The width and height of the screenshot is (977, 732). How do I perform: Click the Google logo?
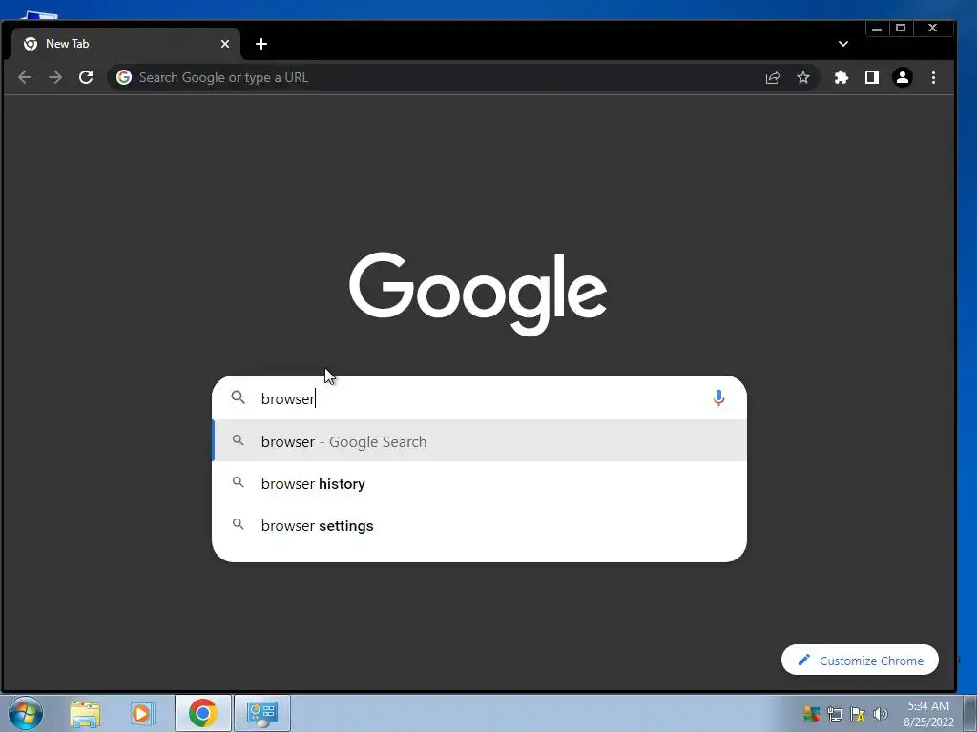(478, 294)
